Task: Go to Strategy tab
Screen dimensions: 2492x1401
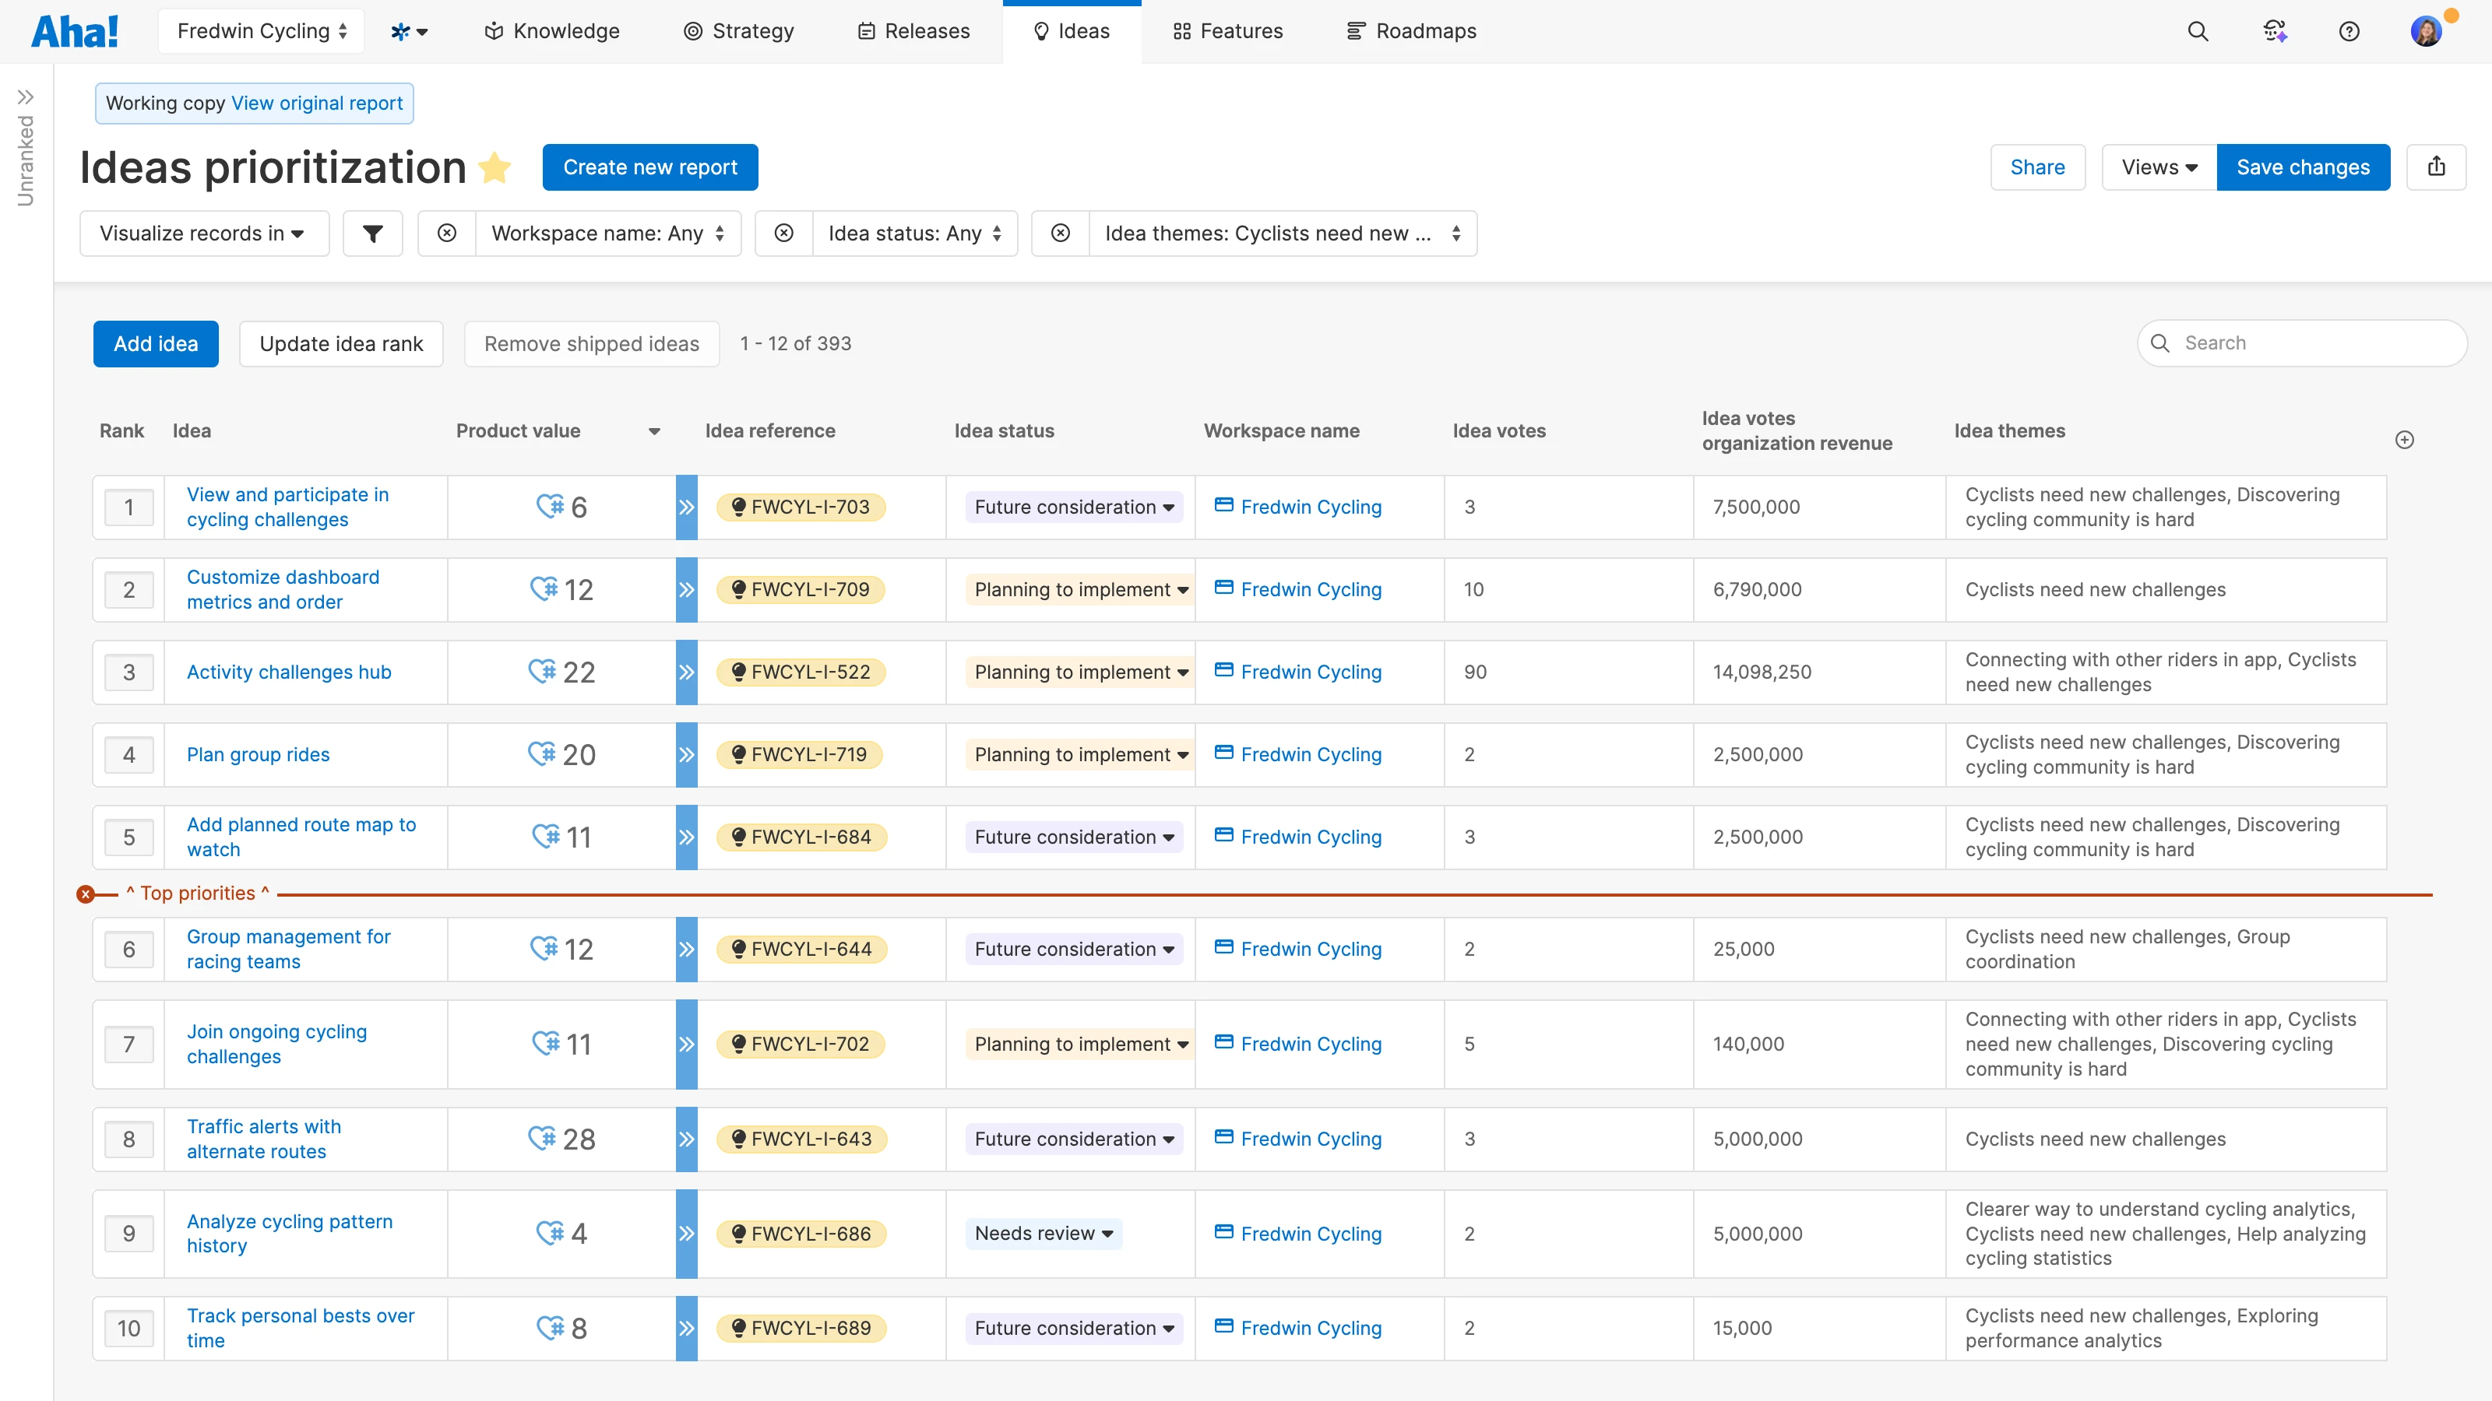Action: 739,31
